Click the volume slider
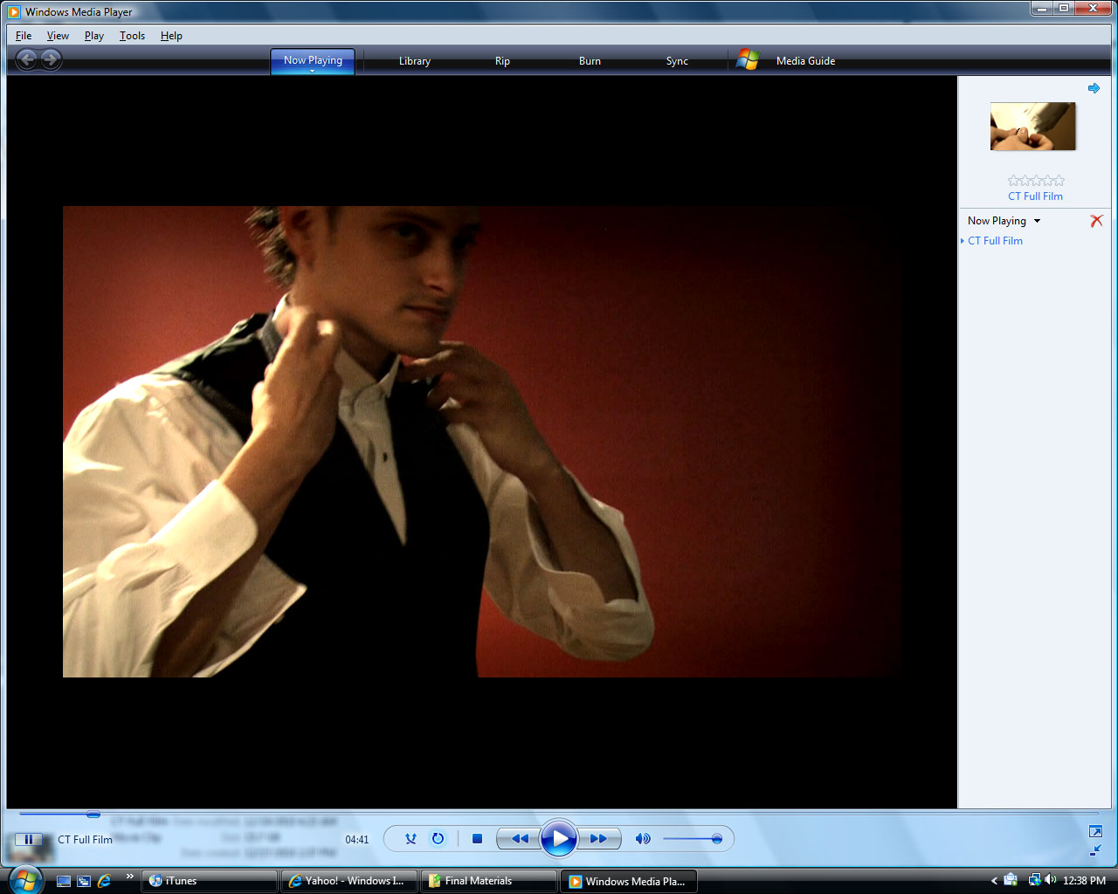Screen dimensions: 1118x894 (692, 839)
